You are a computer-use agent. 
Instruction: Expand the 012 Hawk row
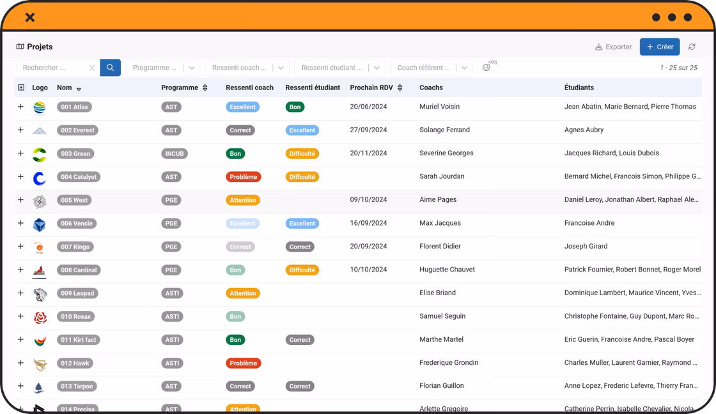pos(20,362)
